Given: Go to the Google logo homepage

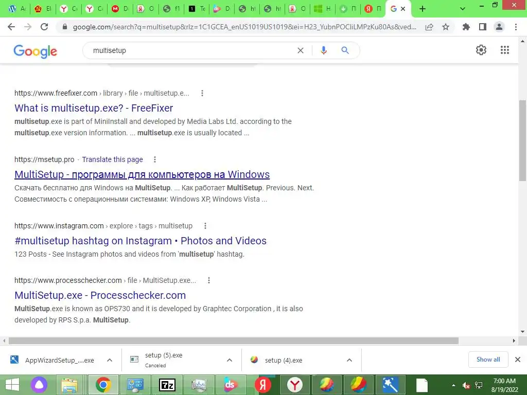Looking at the screenshot, I should (x=36, y=51).
